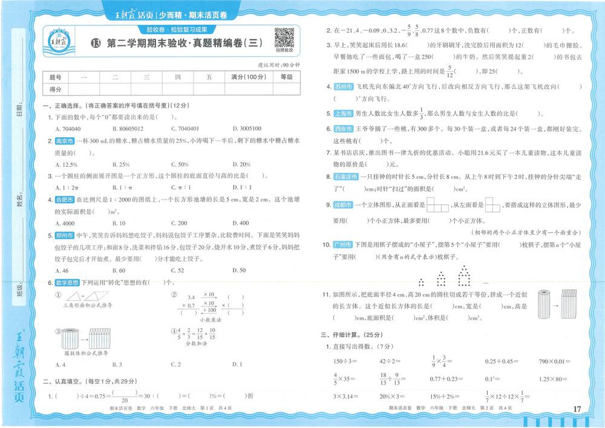This screenshot has height=428, width=605.
Task: Click the round 王朝霞 logo badge
Action: pos(59,41)
